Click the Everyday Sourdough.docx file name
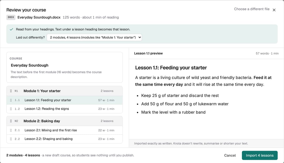The height and width of the screenshot is (163, 284). click(39, 17)
